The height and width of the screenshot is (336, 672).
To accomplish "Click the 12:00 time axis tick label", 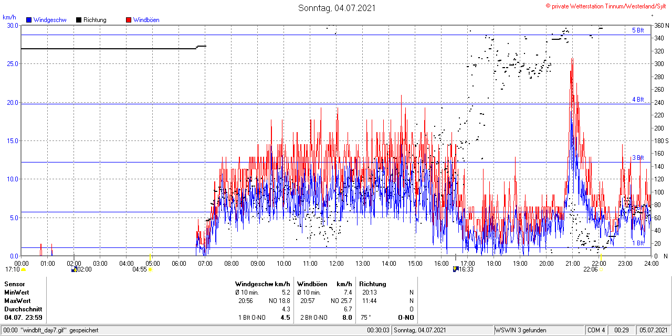I will pyautogui.click(x=337, y=263).
